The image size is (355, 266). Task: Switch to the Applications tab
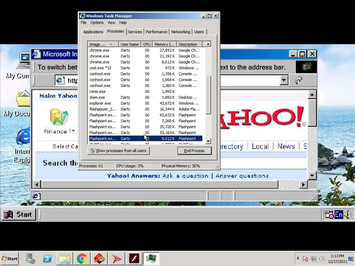tap(93, 32)
